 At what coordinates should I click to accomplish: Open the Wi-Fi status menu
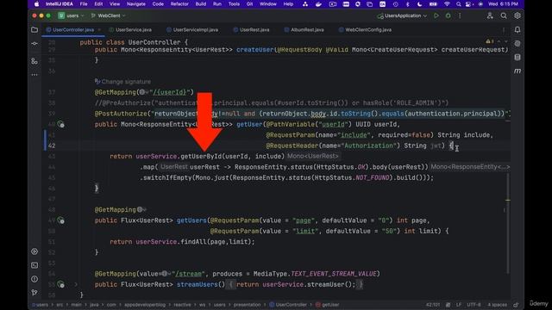coord(447,4)
